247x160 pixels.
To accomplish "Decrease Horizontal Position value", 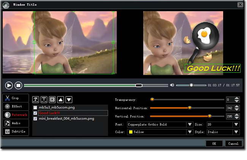I will (236, 109).
